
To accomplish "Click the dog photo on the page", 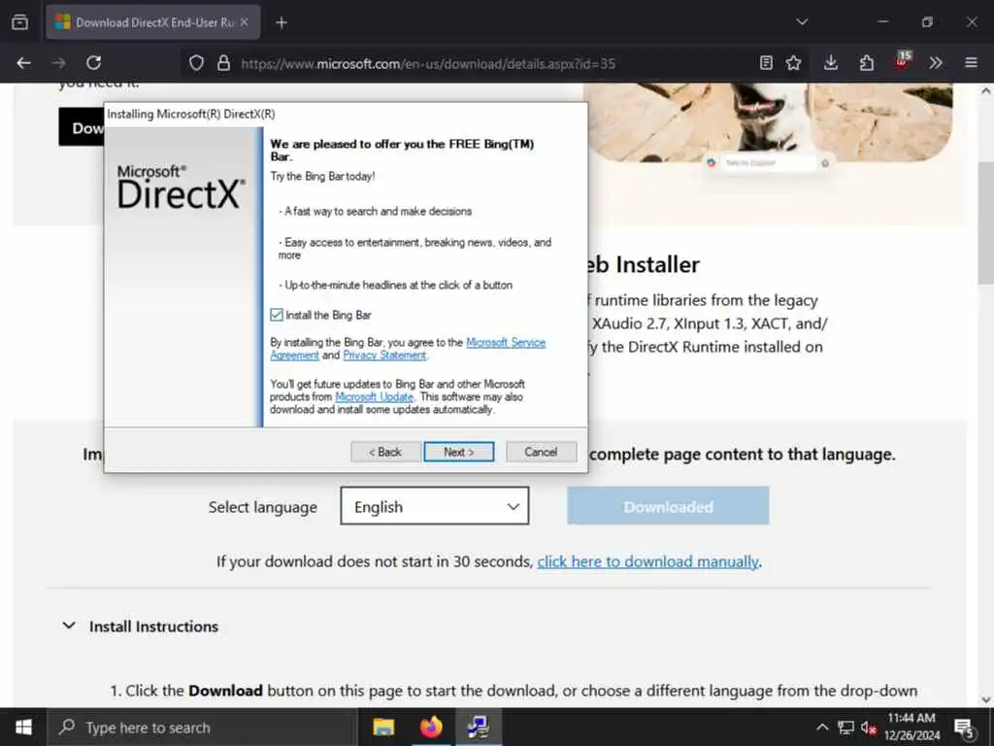I will point(767,121).
